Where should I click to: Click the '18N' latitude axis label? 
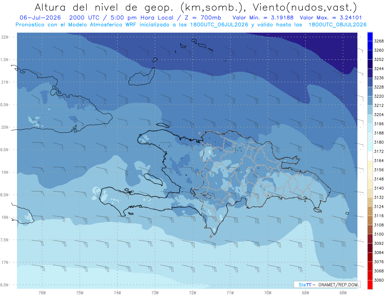point(5,217)
